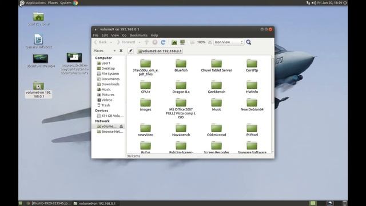The height and width of the screenshot is (206, 366).
Task: Open the Coreftp folder
Action: [x=252, y=65]
